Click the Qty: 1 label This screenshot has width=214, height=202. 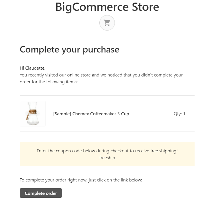tap(179, 114)
